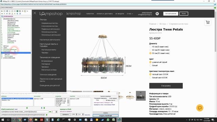This screenshot has width=217, height=122.
Task: Click проверить button in XPath panel
Action: (65, 115)
